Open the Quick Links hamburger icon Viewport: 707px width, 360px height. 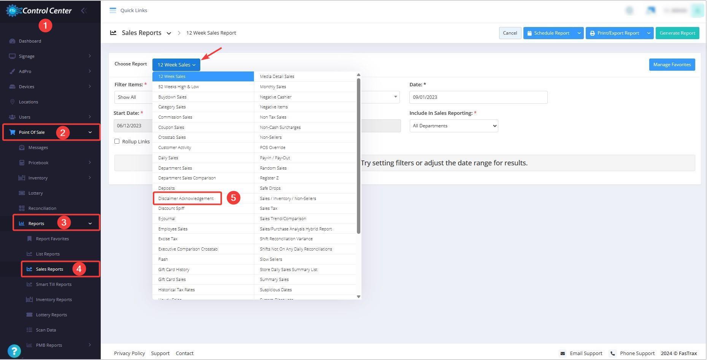pyautogui.click(x=113, y=10)
